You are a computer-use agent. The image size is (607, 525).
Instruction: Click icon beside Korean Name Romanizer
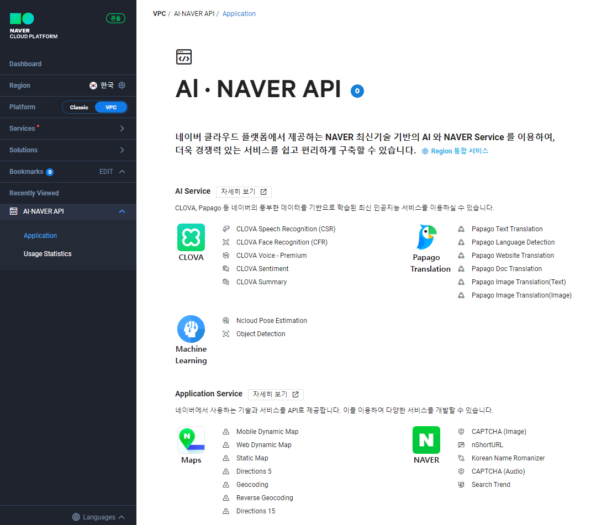point(461,458)
